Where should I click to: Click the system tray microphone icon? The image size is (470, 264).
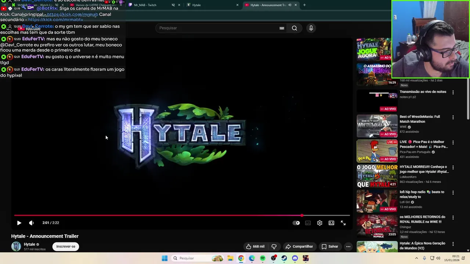pos(424,258)
